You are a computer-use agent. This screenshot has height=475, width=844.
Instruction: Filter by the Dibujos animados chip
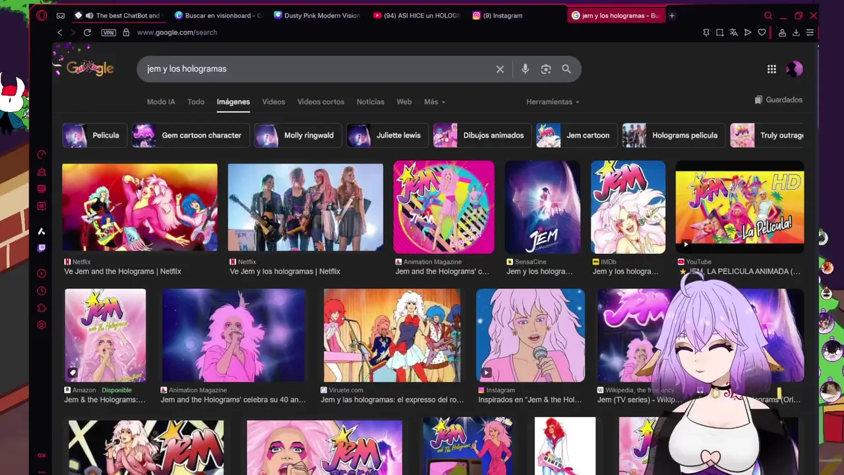[481, 135]
